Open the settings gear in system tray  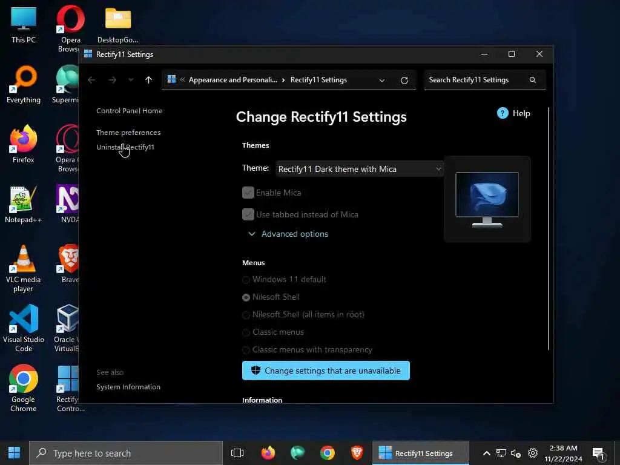[x=533, y=453]
